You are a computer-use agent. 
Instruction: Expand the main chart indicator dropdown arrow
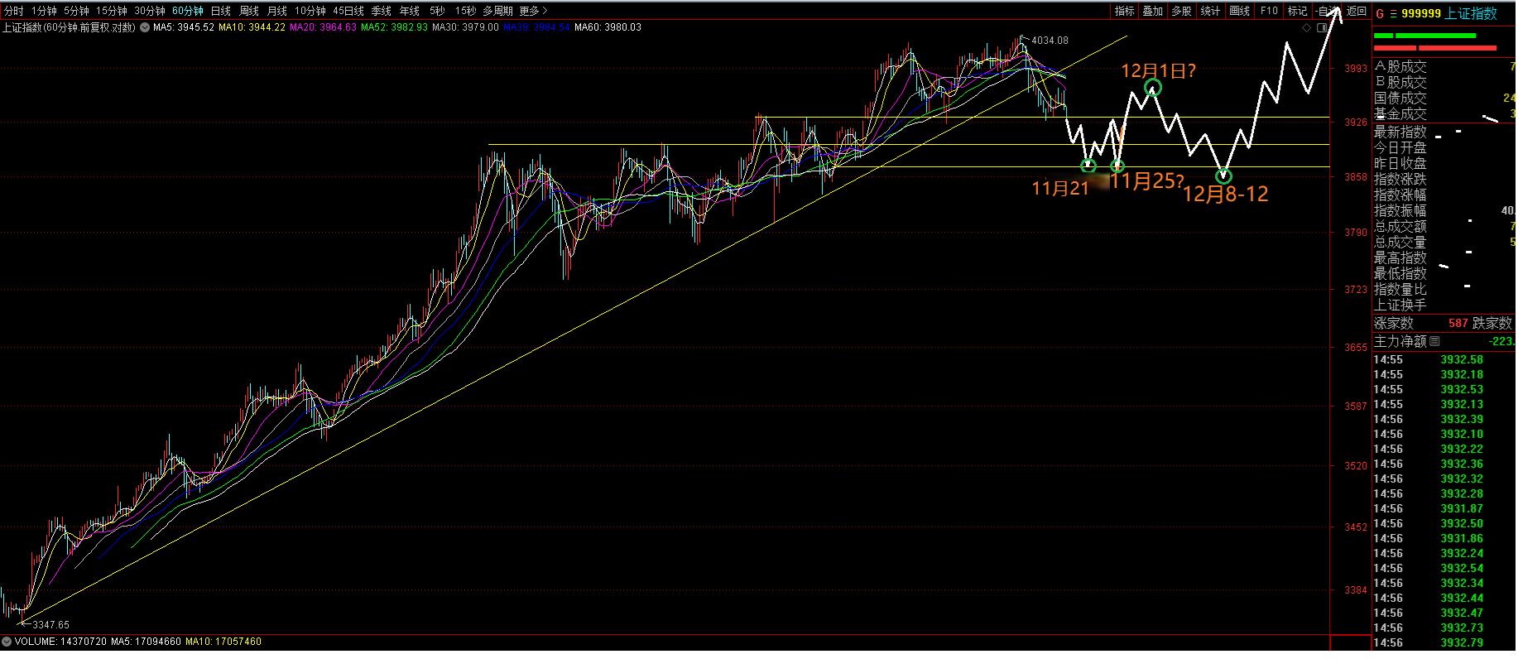145,27
